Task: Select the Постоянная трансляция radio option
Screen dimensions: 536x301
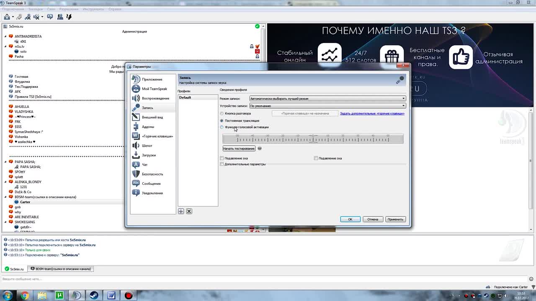Action: point(222,121)
